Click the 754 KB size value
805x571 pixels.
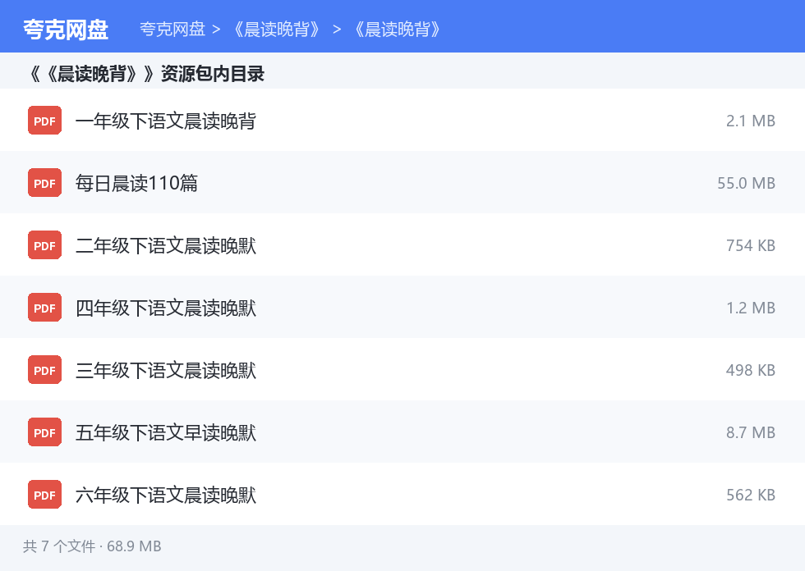(x=751, y=245)
